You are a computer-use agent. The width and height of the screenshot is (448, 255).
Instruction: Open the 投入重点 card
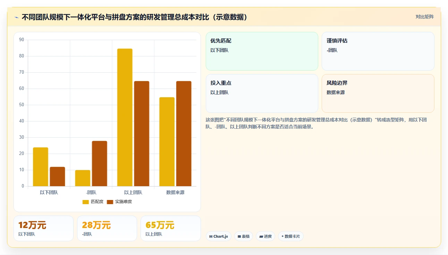click(262, 93)
